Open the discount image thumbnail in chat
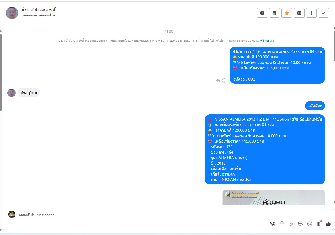 point(274,197)
